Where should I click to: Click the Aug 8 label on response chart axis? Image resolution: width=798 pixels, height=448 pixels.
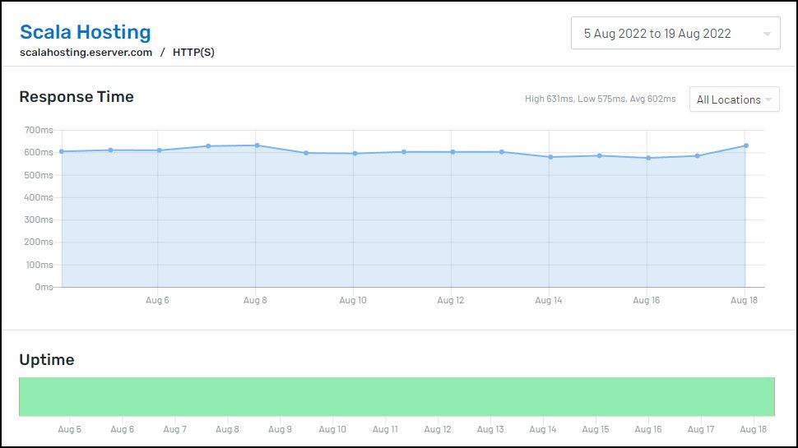tap(255, 301)
